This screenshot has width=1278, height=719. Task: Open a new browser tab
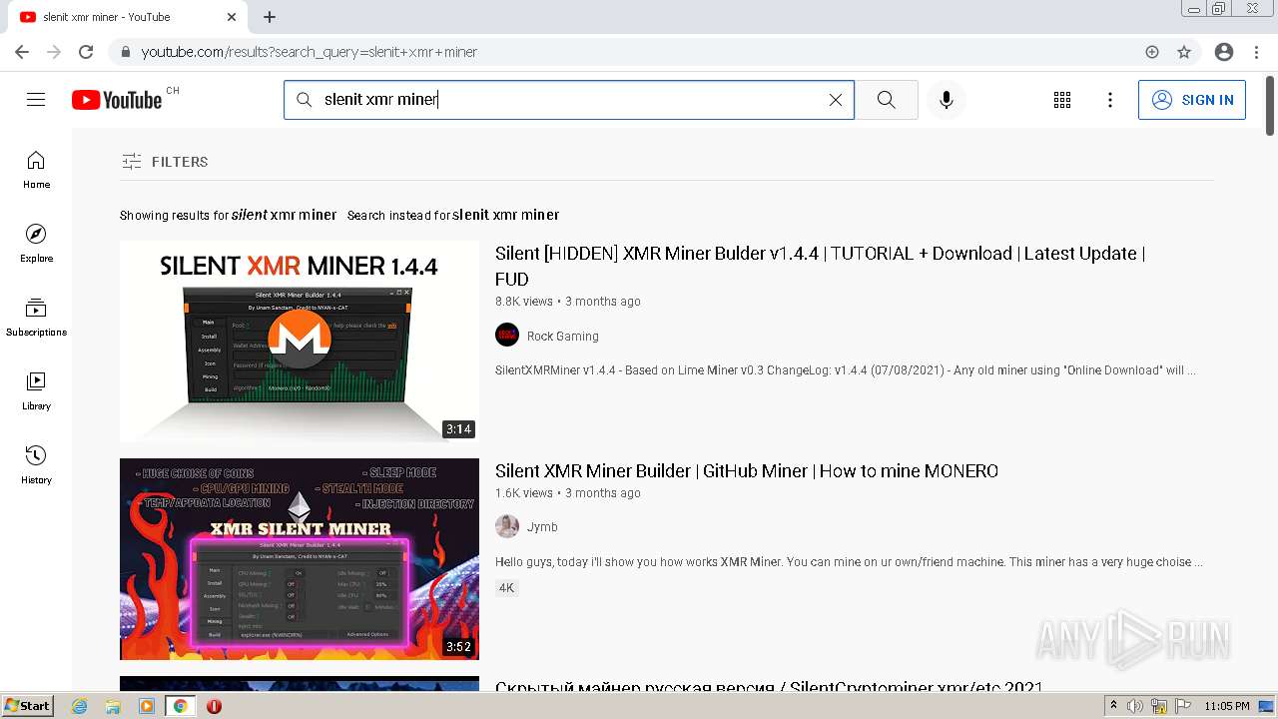tap(270, 17)
